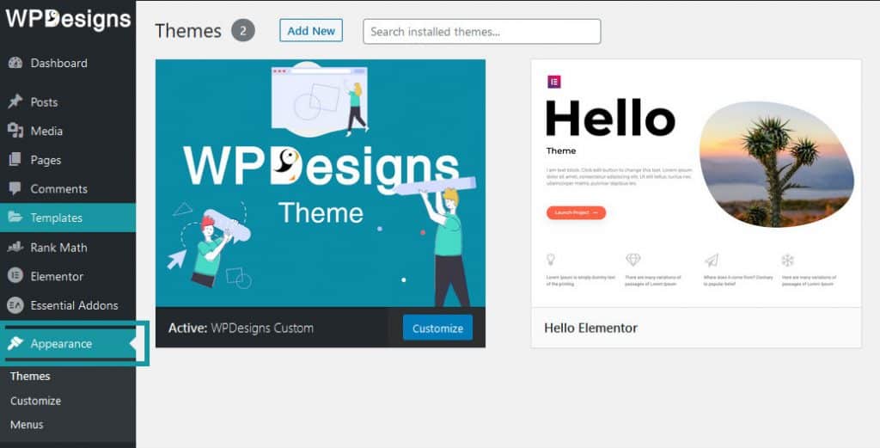The width and height of the screenshot is (880, 448).
Task: Click the Essential Addons EA icon
Action: point(15,305)
